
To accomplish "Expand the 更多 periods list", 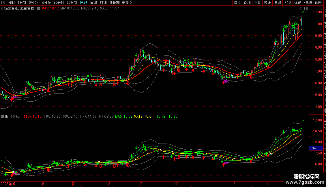I will 127,3.
